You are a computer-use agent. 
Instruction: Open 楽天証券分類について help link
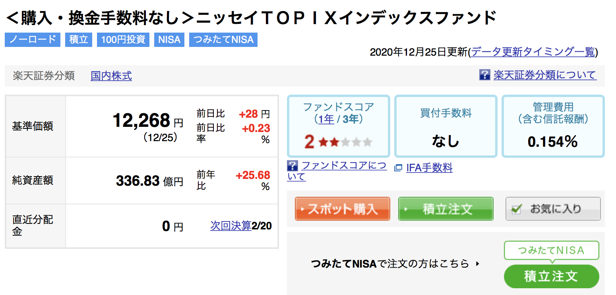coord(545,75)
